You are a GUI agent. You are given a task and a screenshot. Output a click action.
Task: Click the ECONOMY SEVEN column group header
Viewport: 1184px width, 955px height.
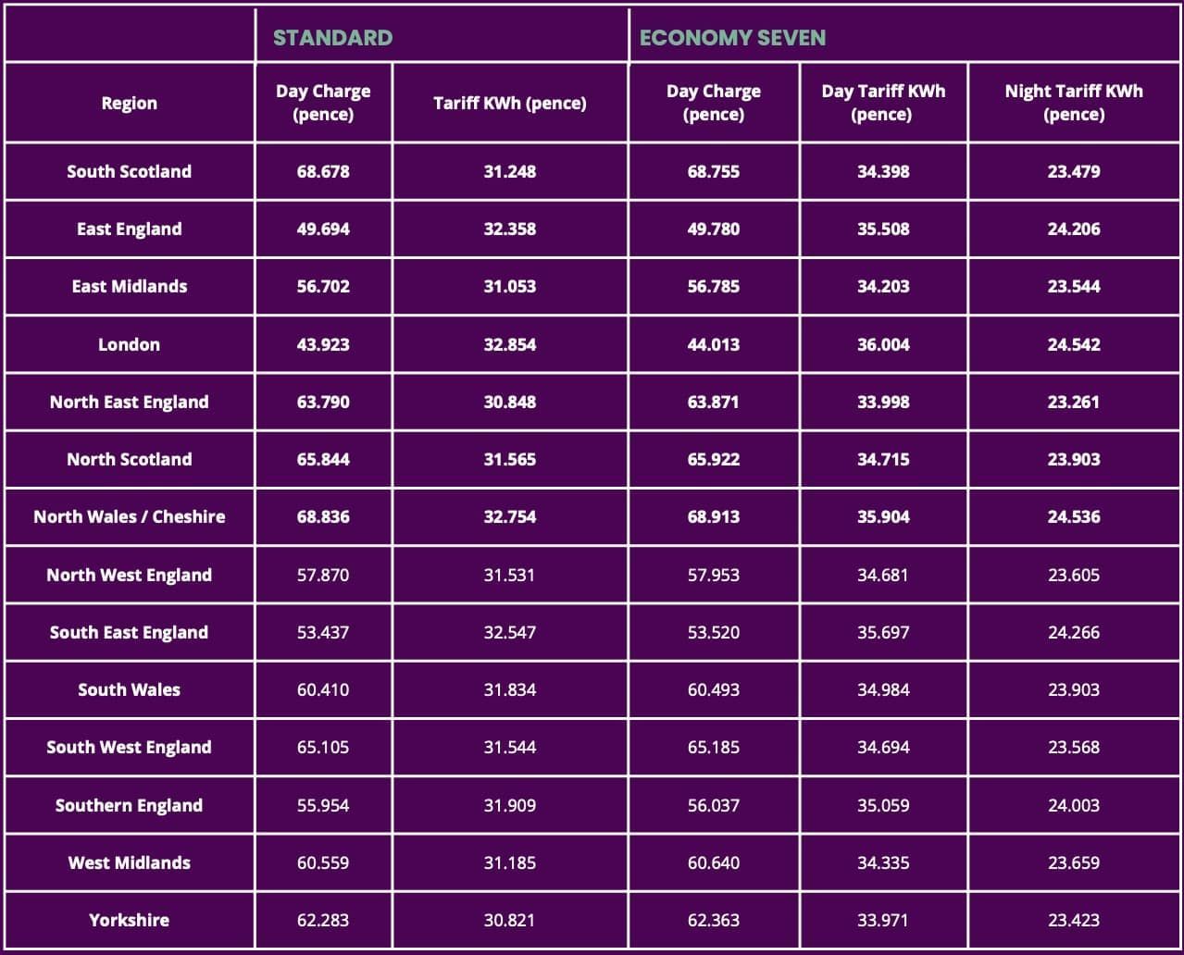732,38
